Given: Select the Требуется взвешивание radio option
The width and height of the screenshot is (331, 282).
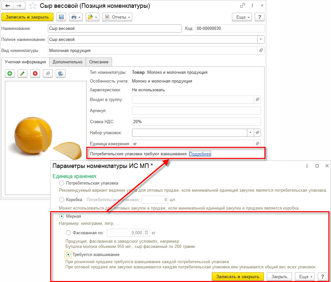Looking at the screenshot, I should [68, 255].
